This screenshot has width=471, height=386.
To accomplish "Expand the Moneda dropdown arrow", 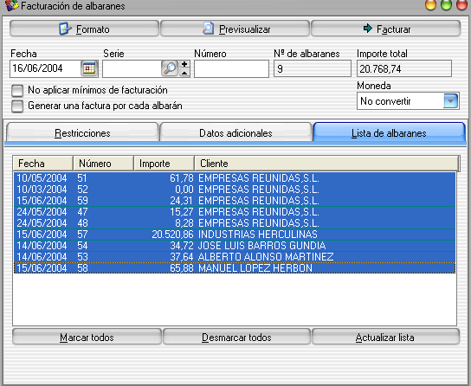I will click(x=450, y=101).
